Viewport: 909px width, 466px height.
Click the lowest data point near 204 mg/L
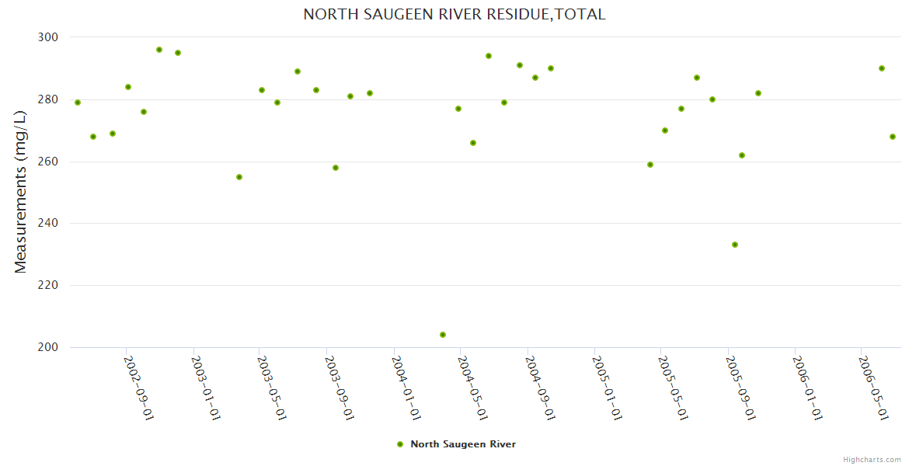coord(443,335)
